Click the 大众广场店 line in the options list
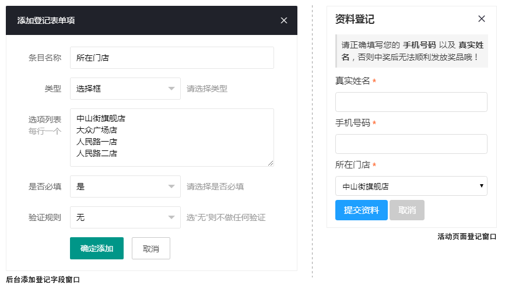Screen dimensions: 505x292 pos(97,130)
